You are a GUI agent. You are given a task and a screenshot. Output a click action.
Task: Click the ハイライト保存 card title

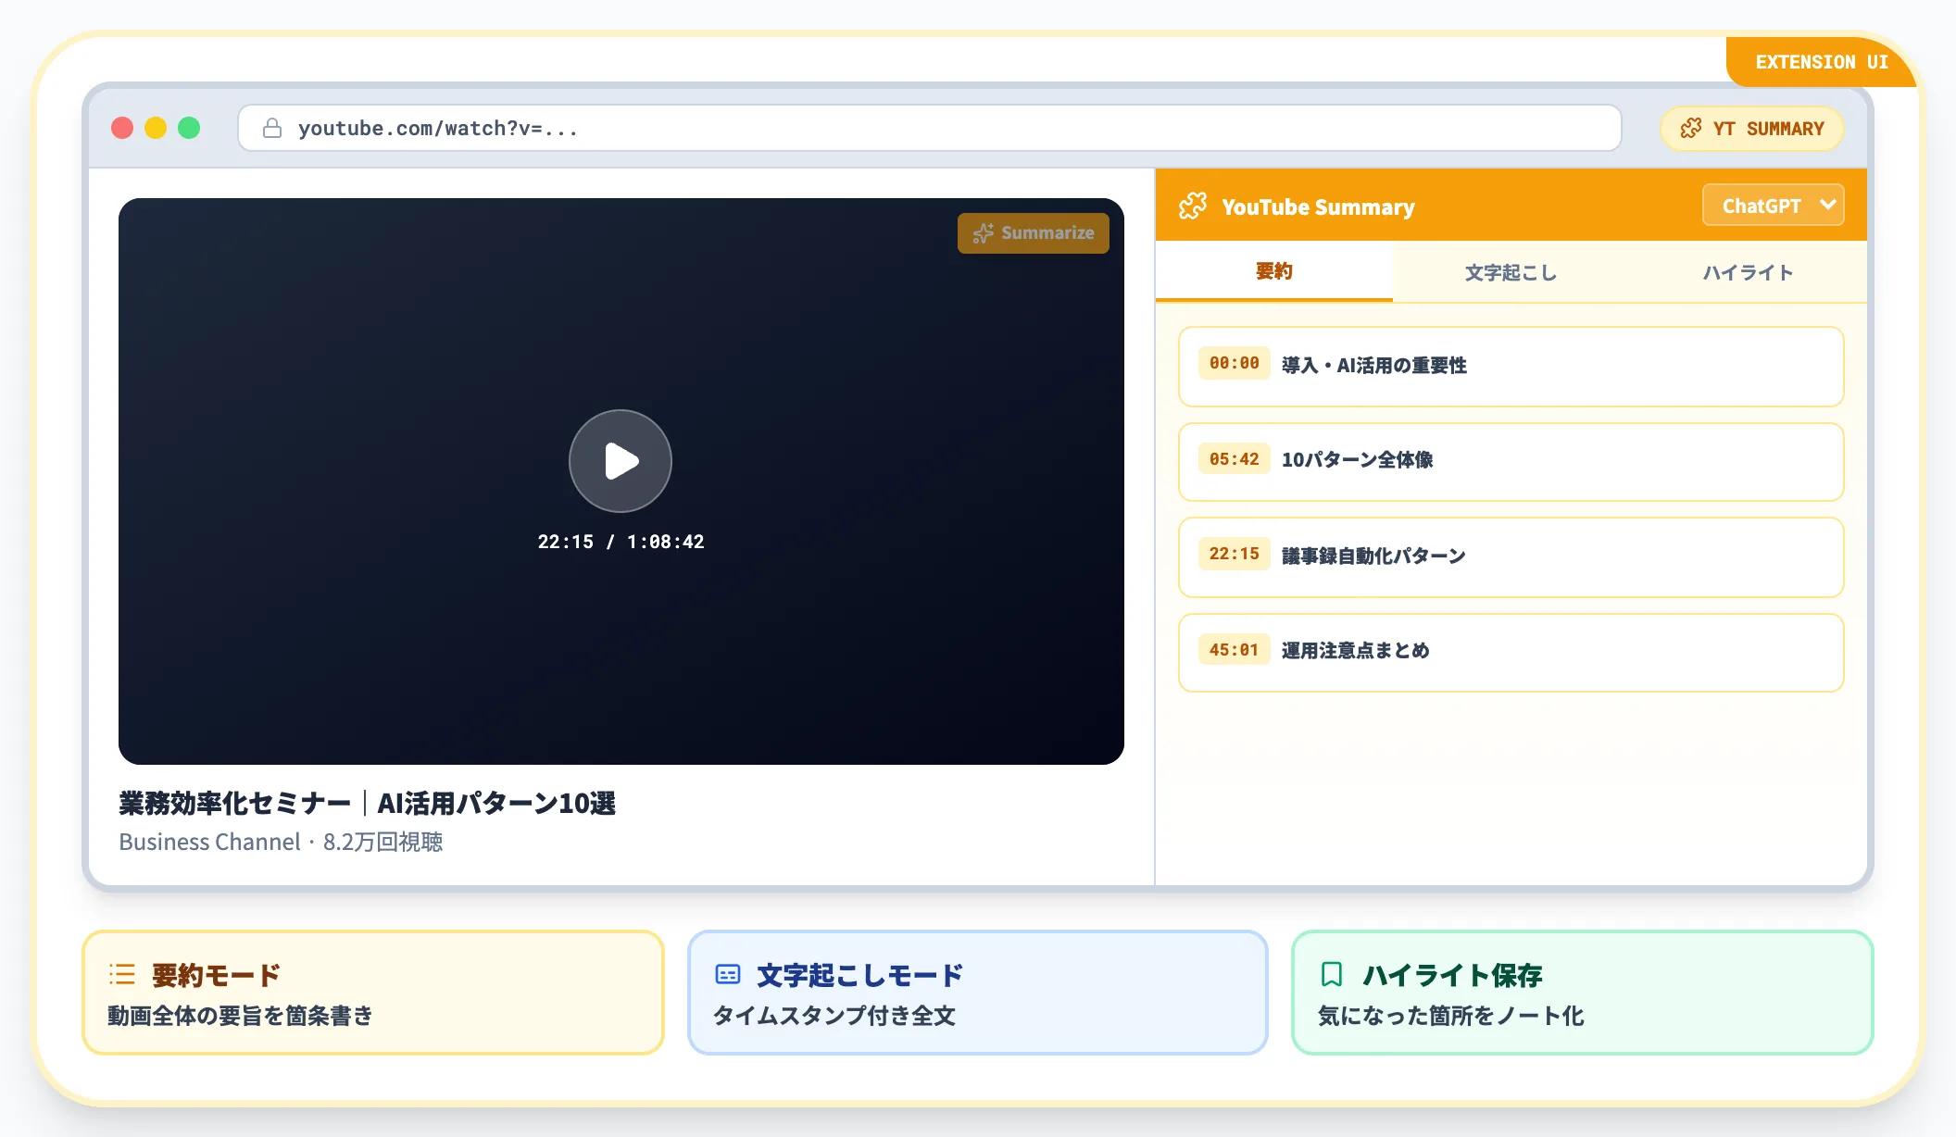(x=1452, y=975)
